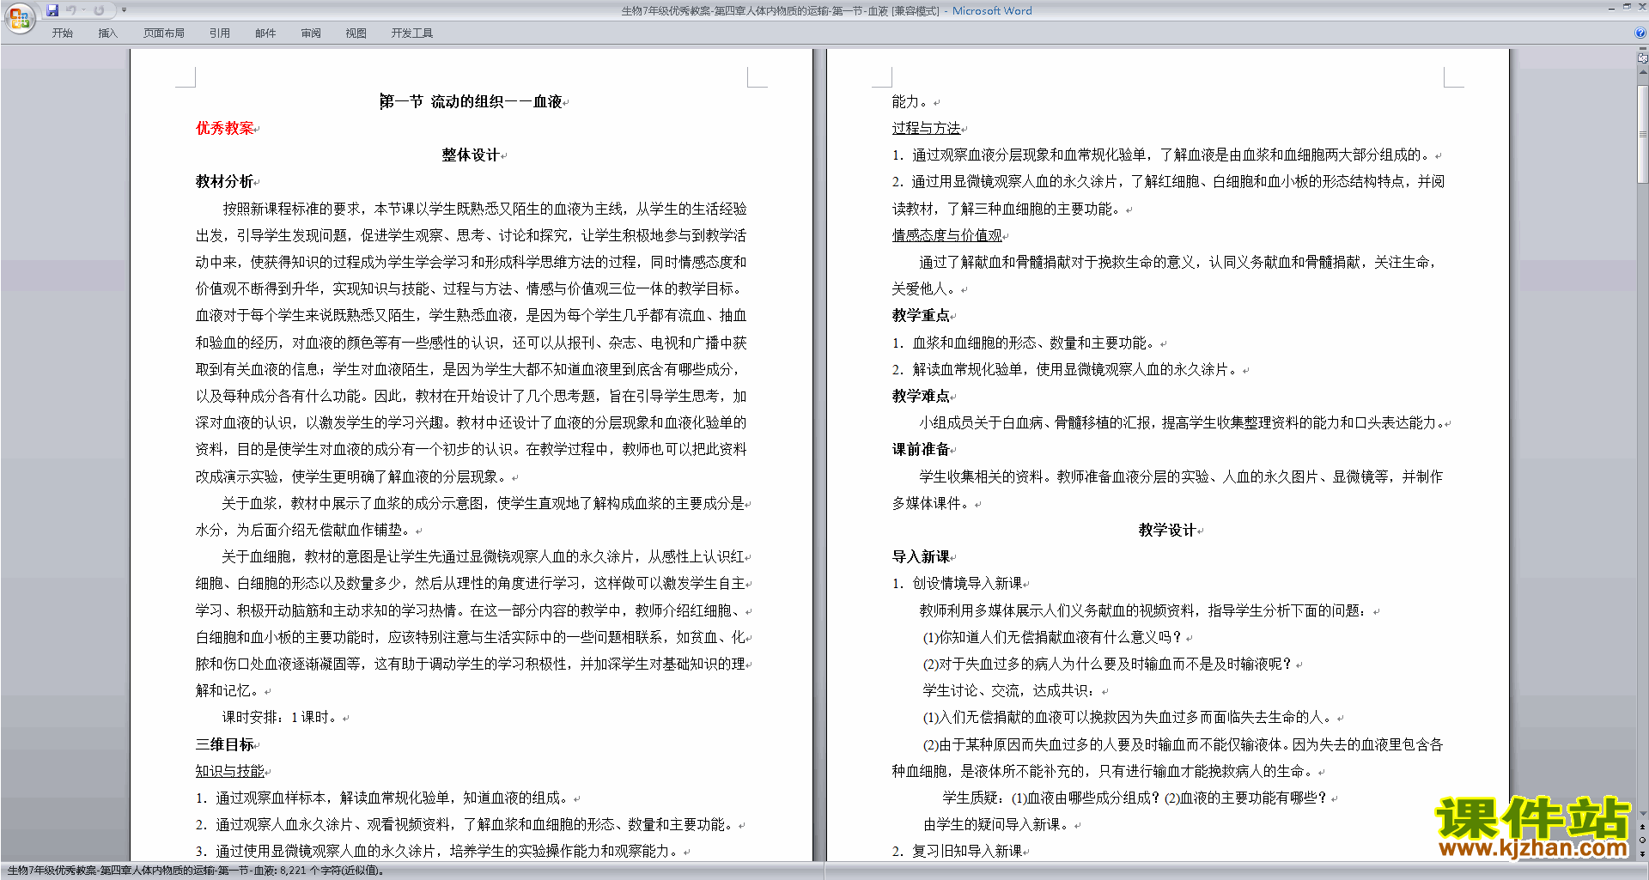Go to next page double-arrow button
The height and width of the screenshot is (880, 1649).
pos(1642,853)
